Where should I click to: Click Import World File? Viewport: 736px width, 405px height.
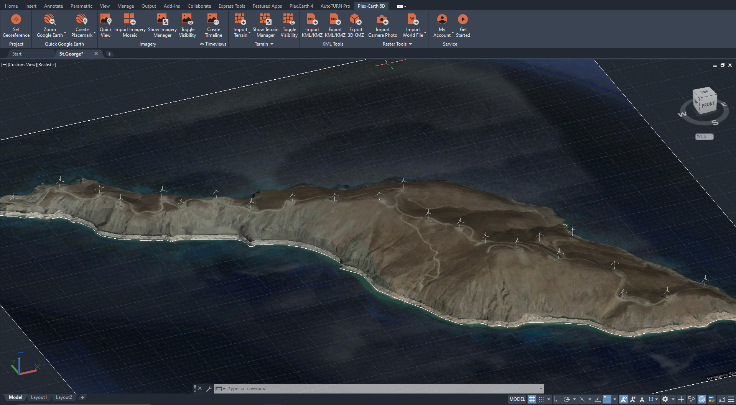(413, 25)
